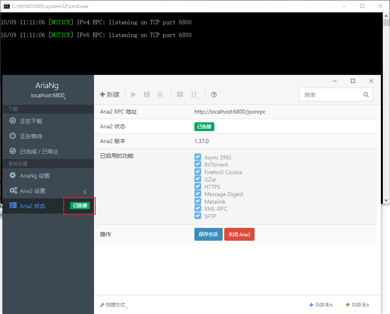Click the cmd.exe window title icon
390x314 pixels.
click(x=6, y=6)
